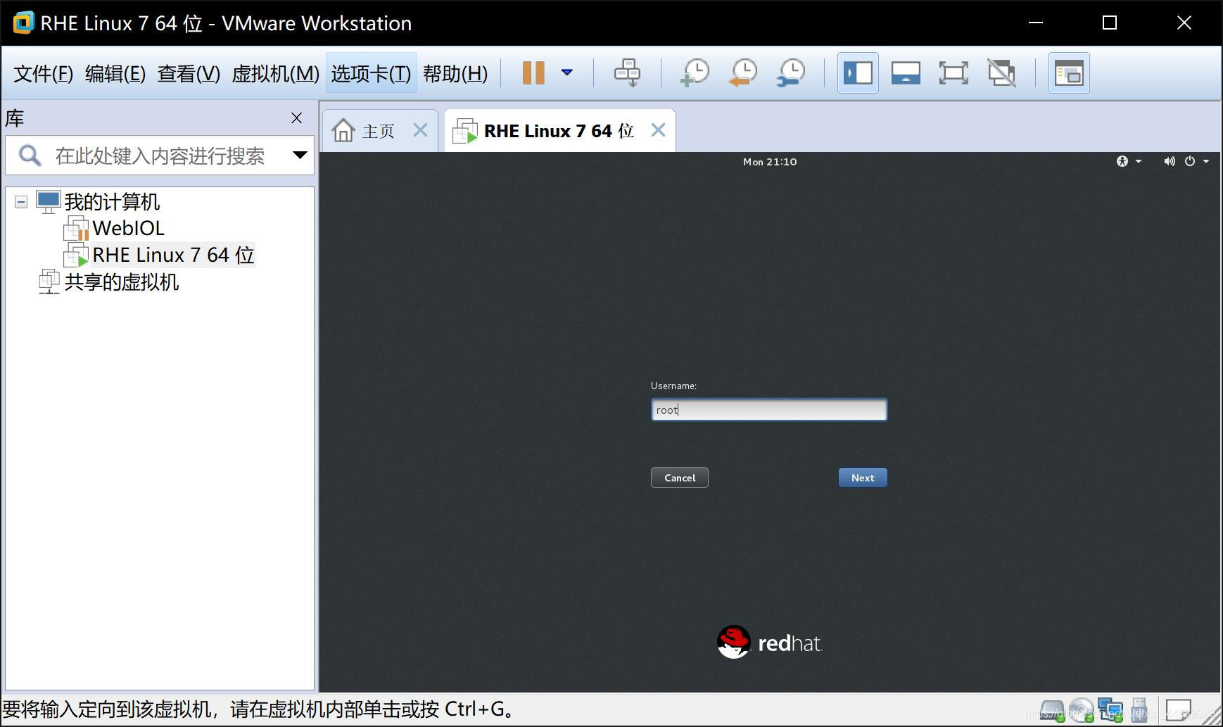
Task: Take a snapshot of this virtual machine
Action: (695, 72)
